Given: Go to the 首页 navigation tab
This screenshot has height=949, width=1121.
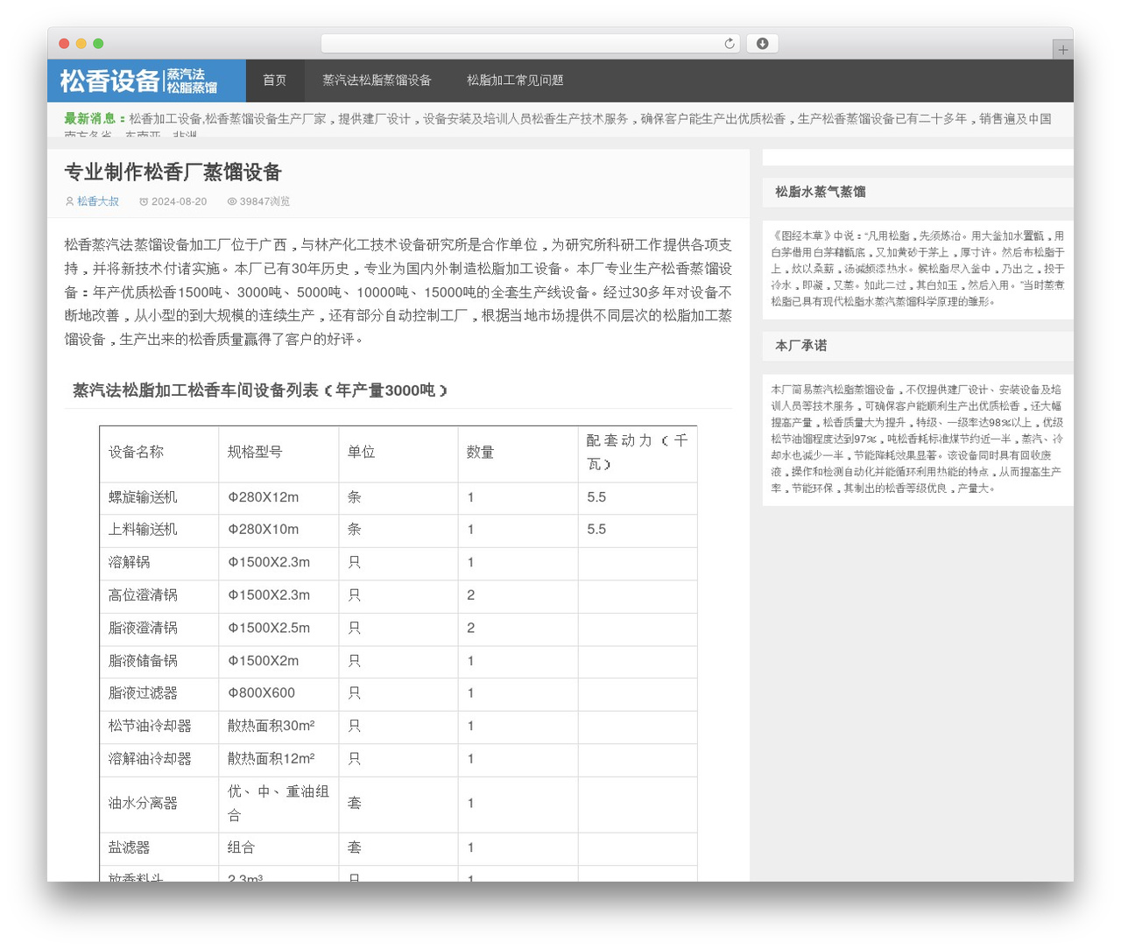Looking at the screenshot, I should coord(274,81).
